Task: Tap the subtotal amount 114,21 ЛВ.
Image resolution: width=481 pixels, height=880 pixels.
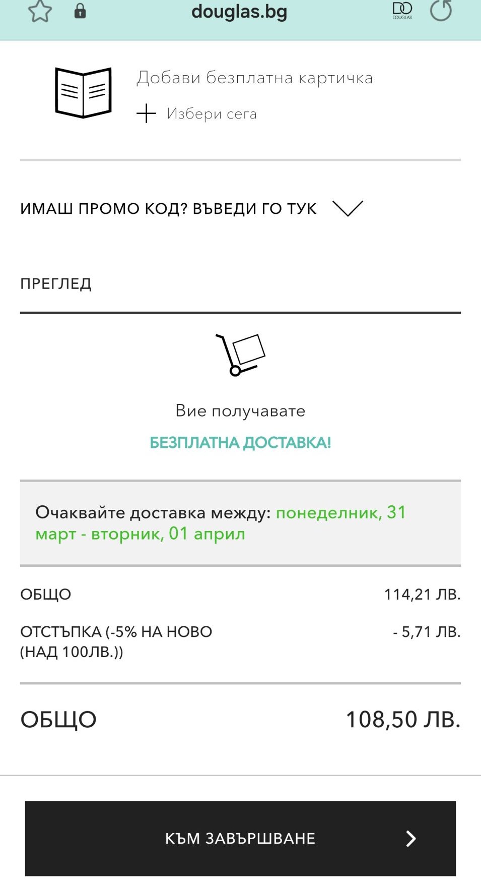Action: coord(422,595)
